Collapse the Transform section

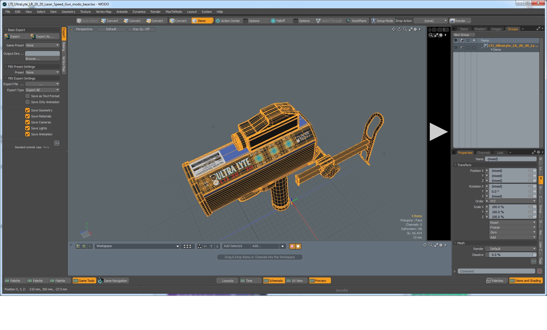[x=455, y=165]
